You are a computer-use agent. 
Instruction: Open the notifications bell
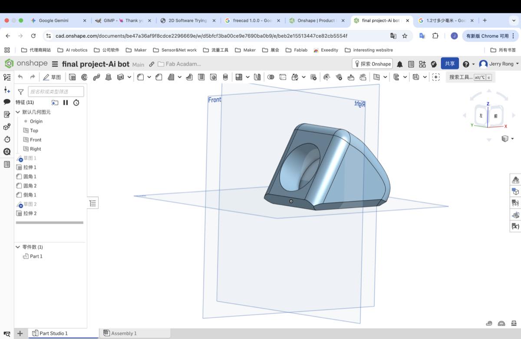[399, 64]
